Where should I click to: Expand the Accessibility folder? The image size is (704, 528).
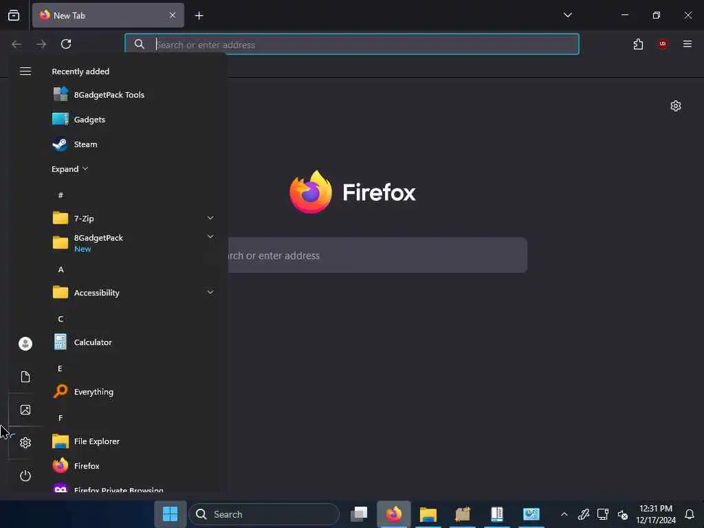point(133,293)
